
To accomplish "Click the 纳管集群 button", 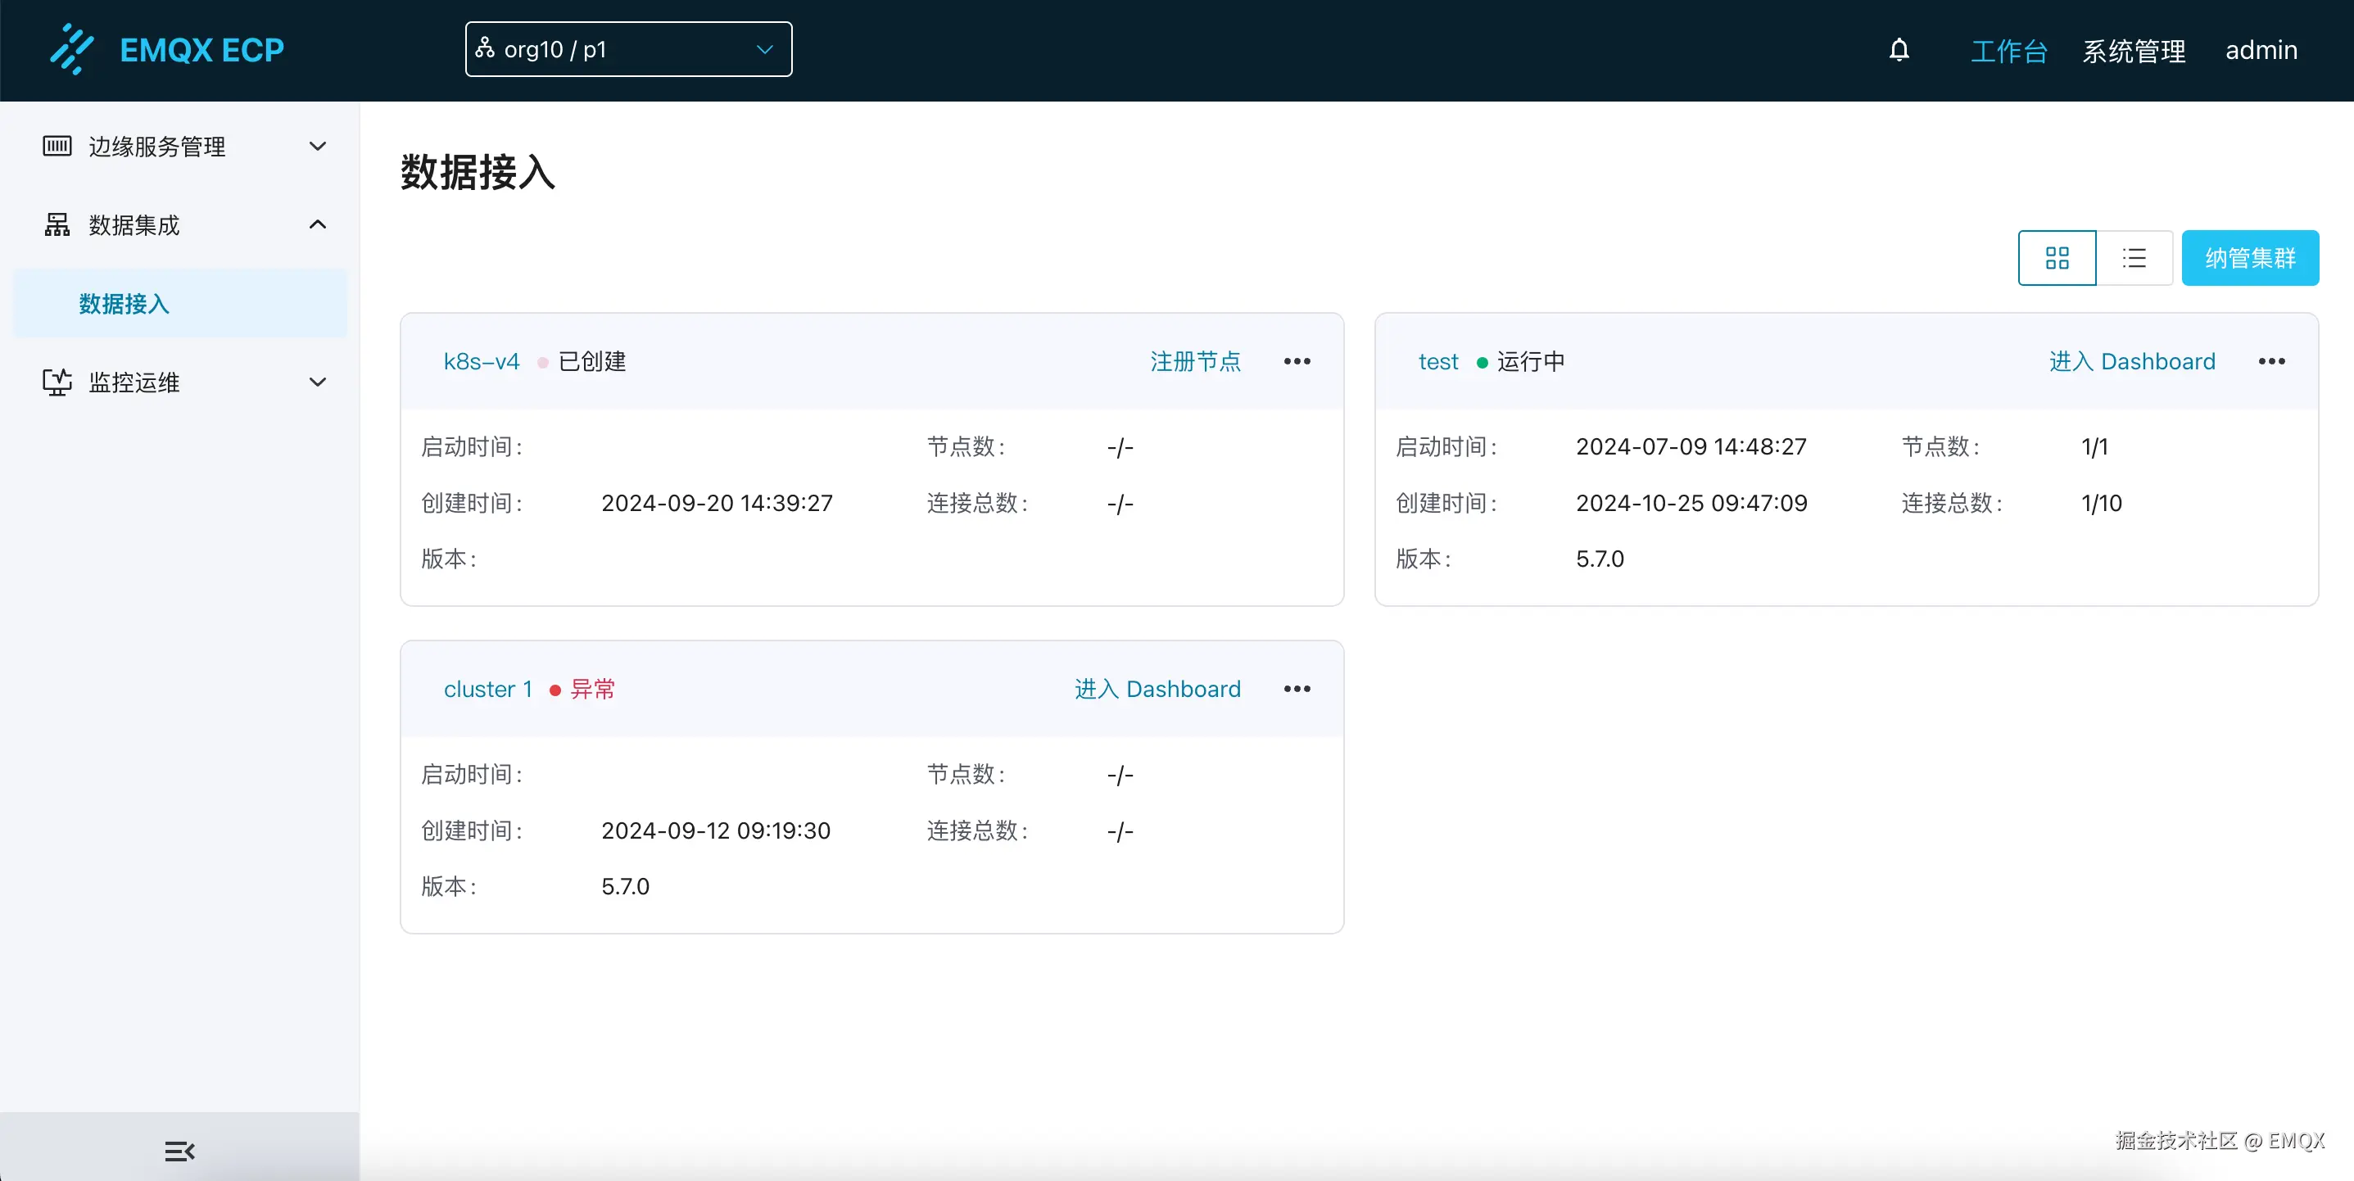I will [x=2249, y=258].
